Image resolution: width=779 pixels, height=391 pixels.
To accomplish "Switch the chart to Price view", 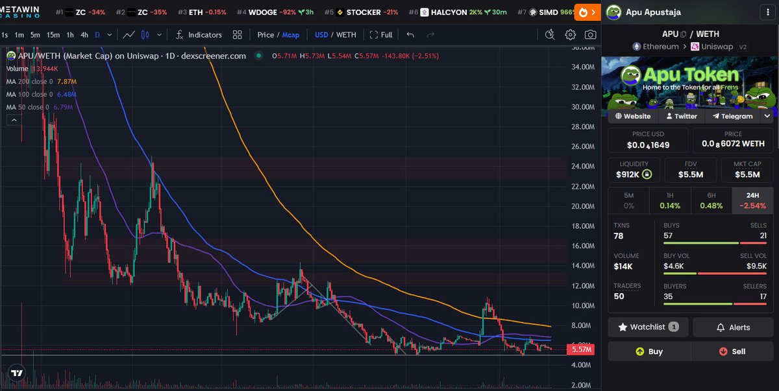I will [266, 34].
